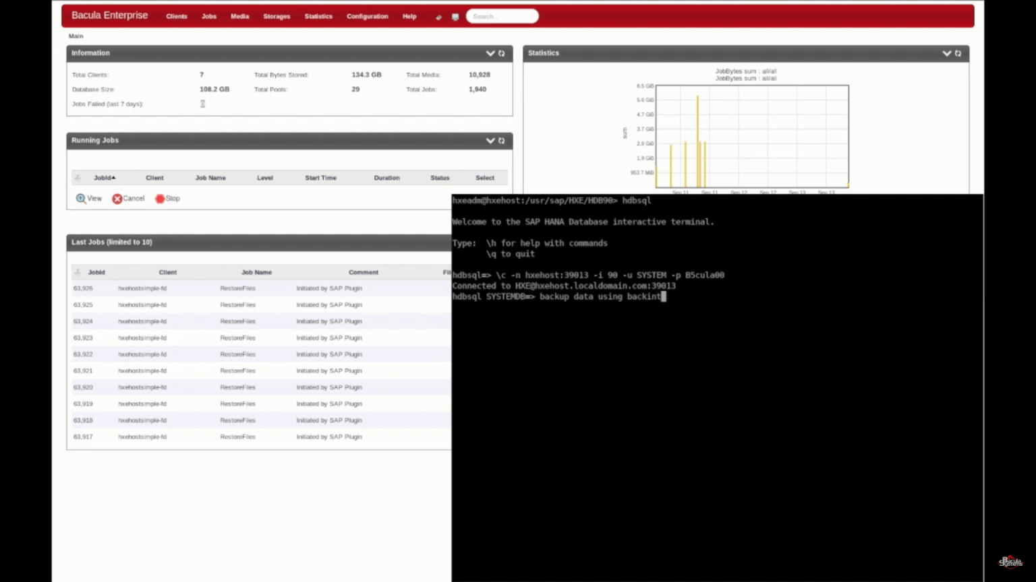Image resolution: width=1036 pixels, height=582 pixels.
Task: Click the Jobs Failed count value
Action: [202, 104]
